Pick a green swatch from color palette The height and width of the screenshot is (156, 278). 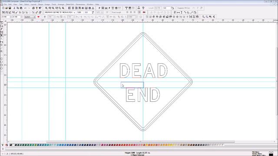tap(30, 145)
